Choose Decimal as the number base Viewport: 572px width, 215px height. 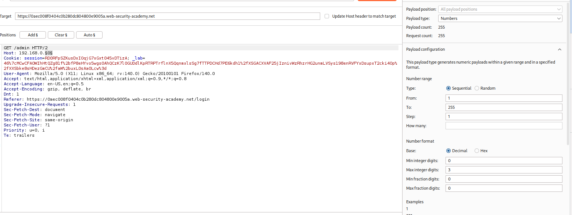point(448,151)
